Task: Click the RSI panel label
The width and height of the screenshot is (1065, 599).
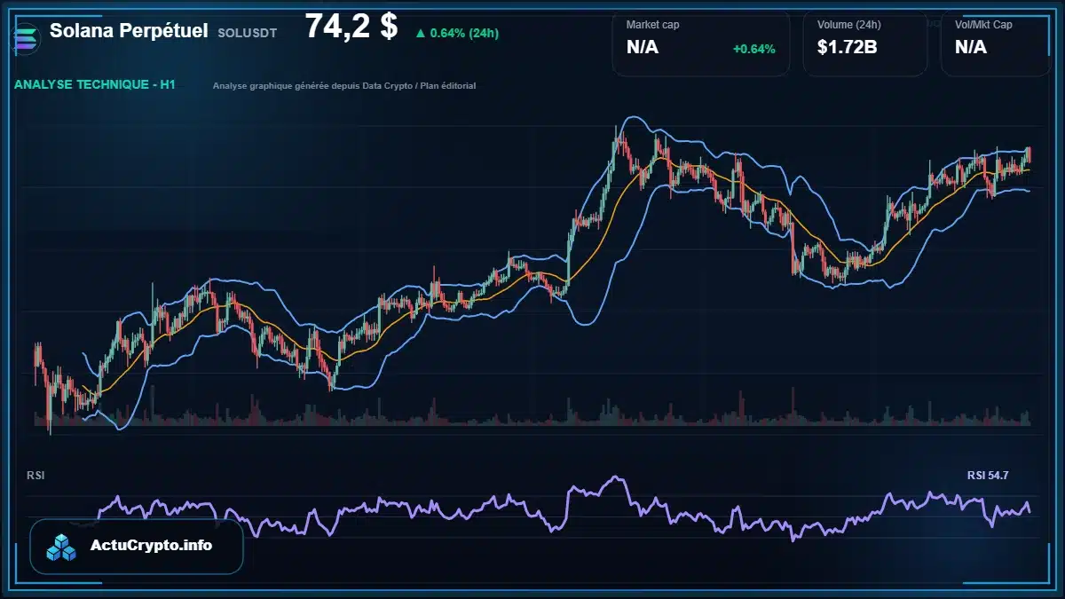Action: coord(35,476)
